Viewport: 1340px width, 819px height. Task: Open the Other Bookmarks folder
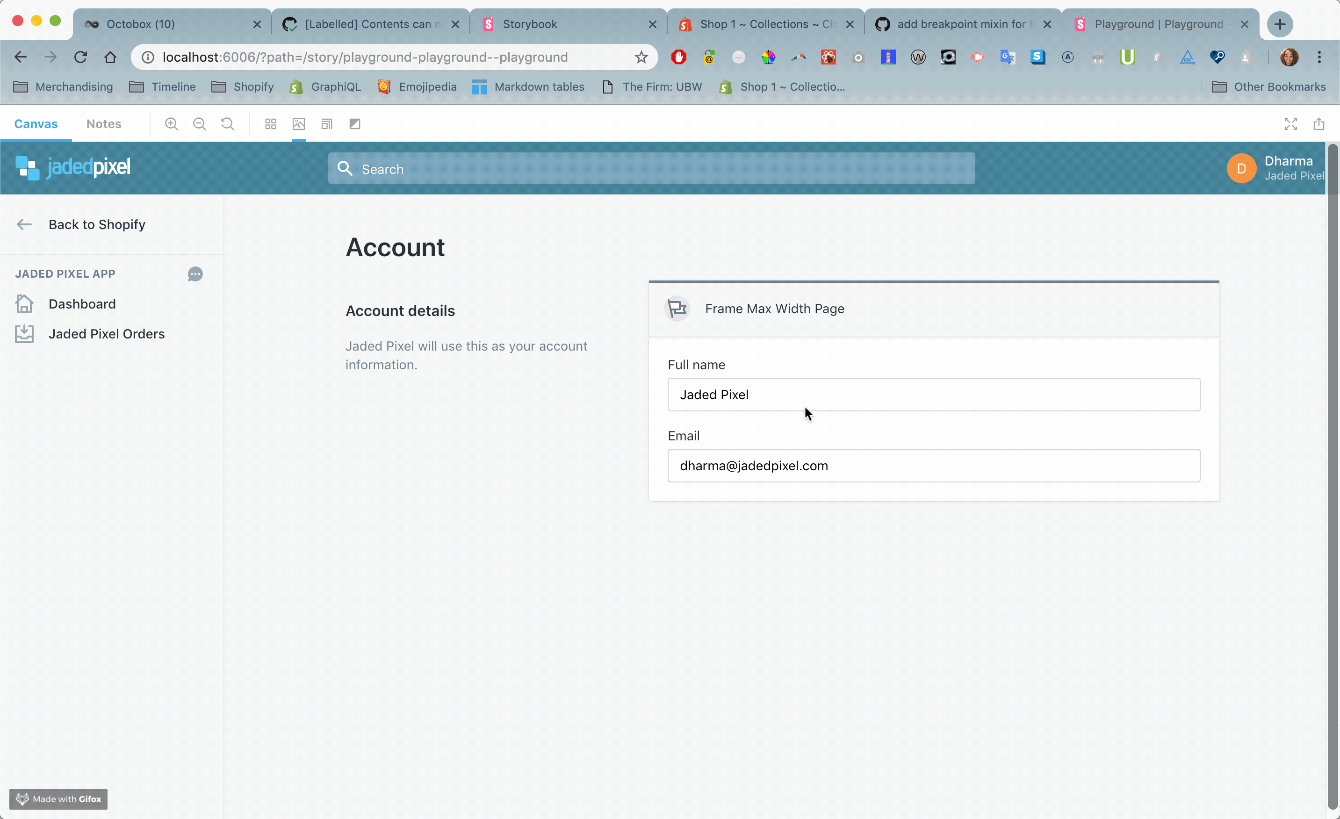1269,87
